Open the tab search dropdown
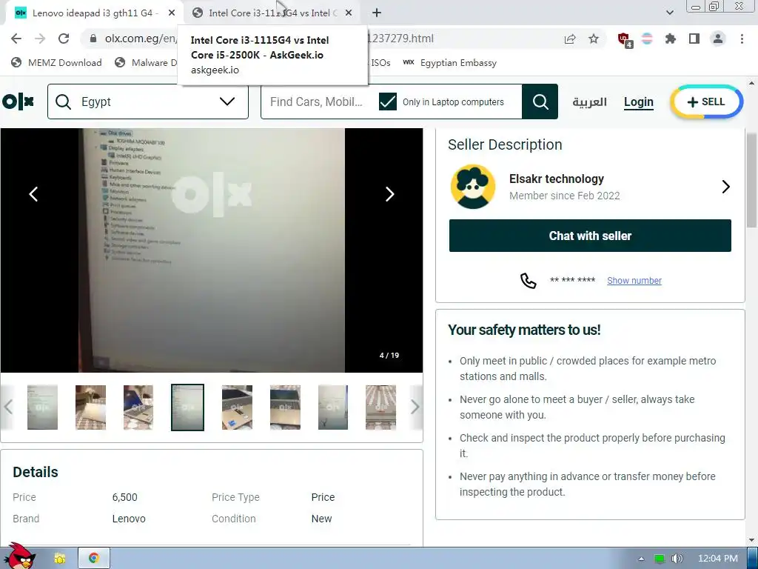Viewport: 758px width, 569px height. tap(669, 13)
